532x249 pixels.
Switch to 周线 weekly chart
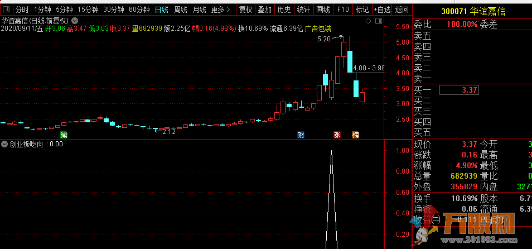point(181,9)
